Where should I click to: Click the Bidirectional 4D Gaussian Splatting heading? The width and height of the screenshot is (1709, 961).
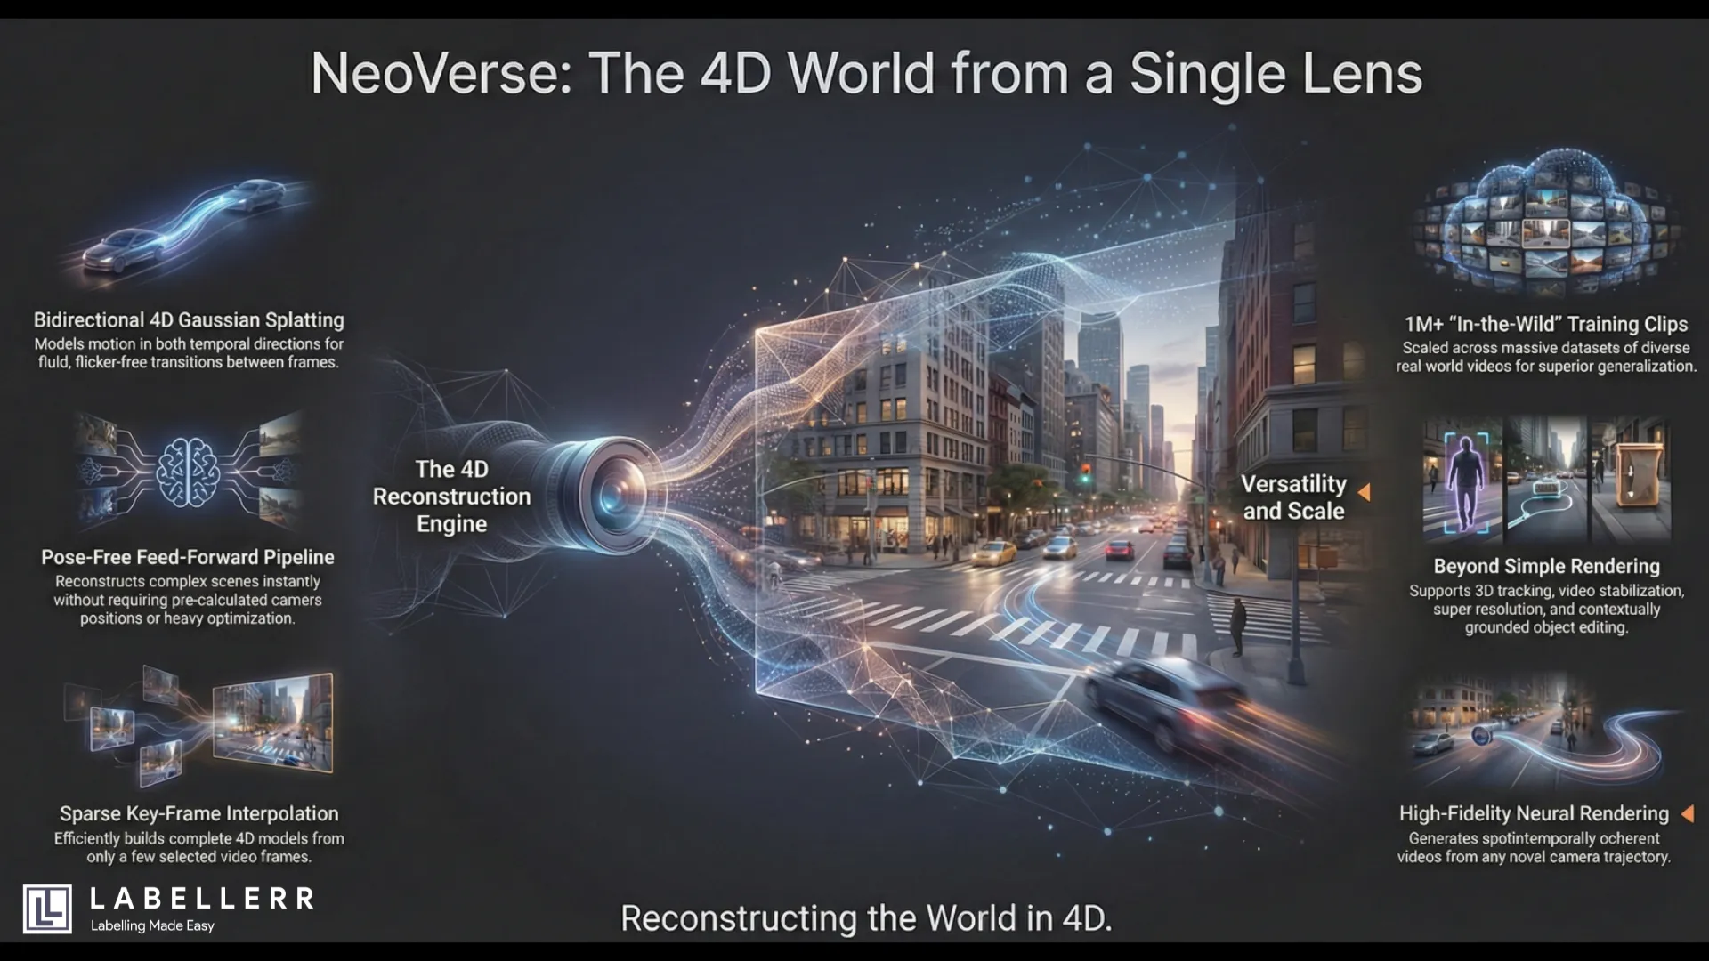(x=189, y=320)
